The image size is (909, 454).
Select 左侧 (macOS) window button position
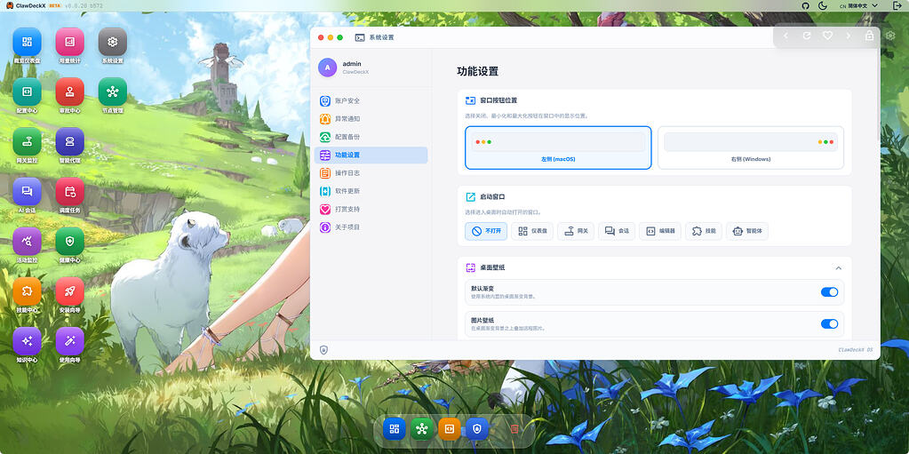558,147
